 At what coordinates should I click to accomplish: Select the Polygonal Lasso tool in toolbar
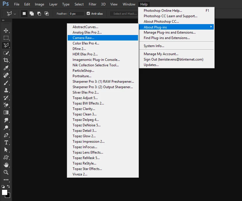pyautogui.click(x=6, y=45)
